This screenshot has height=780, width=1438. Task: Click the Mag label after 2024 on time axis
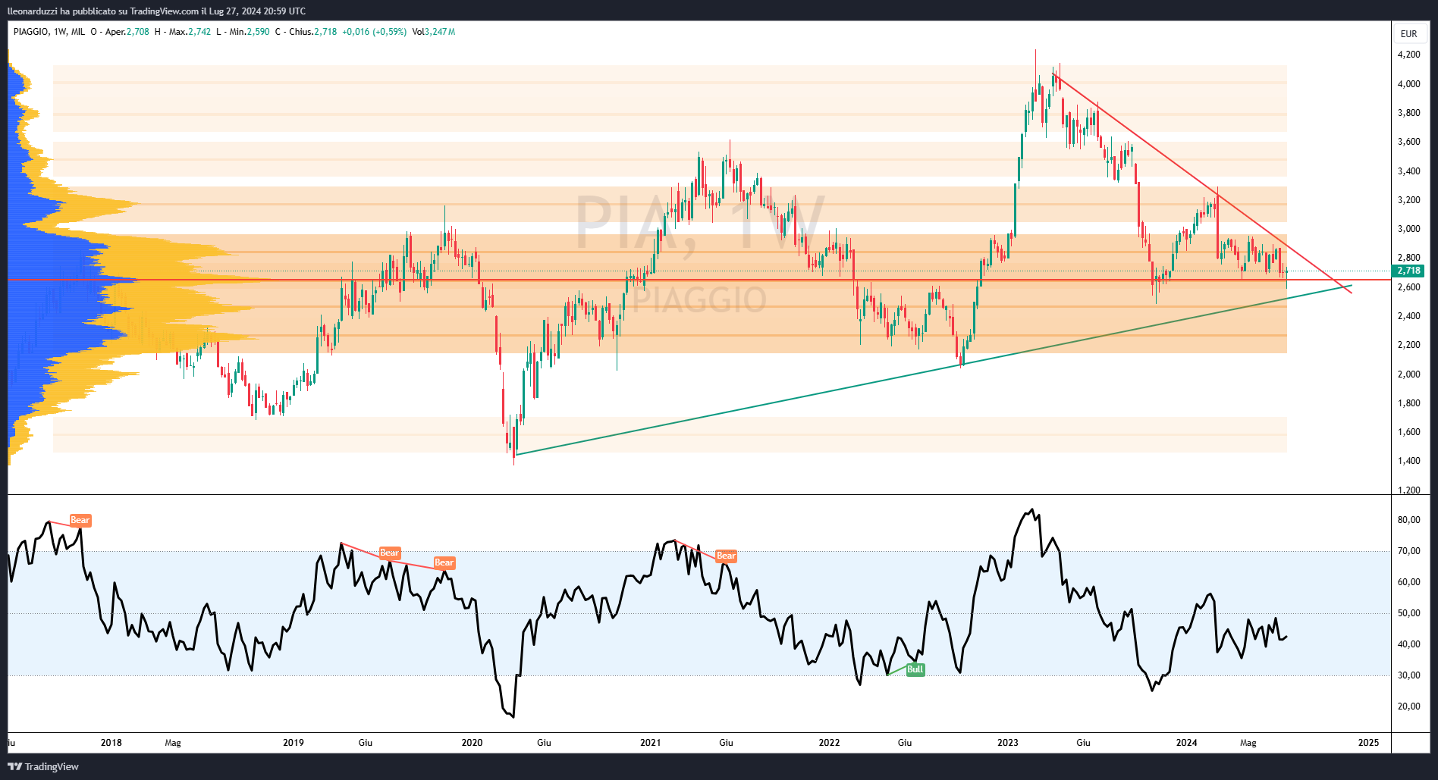1248,743
